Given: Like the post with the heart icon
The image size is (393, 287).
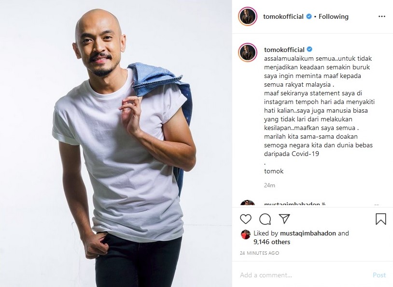Looking at the screenshot, I should pos(246,219).
